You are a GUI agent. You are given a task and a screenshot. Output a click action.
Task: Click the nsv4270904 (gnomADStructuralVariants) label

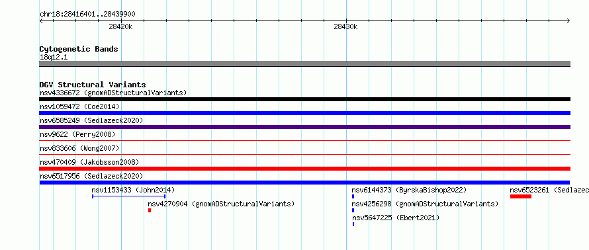click(221, 204)
